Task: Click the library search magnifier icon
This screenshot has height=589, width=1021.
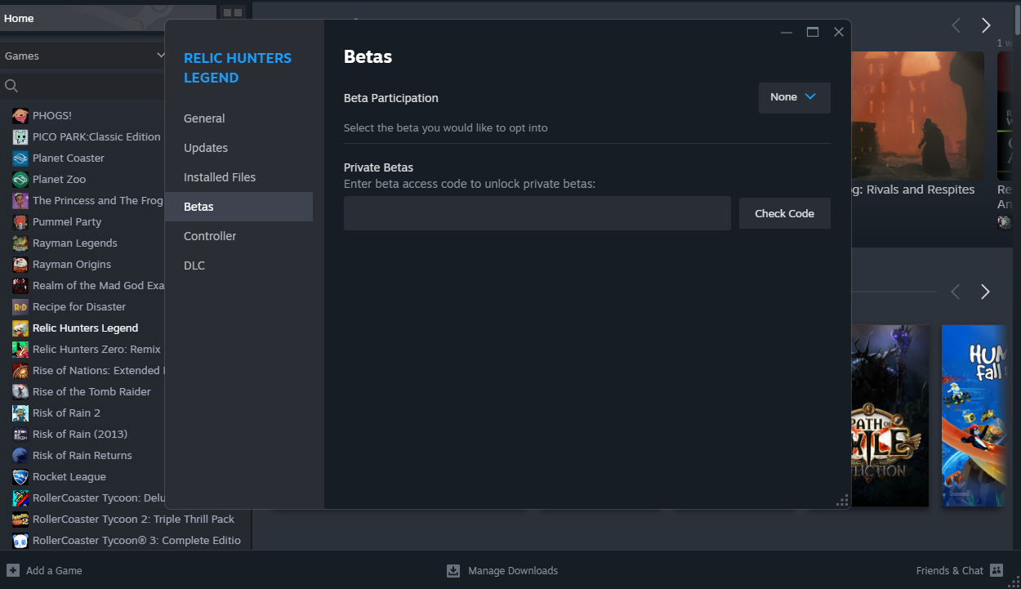Action: pos(11,86)
